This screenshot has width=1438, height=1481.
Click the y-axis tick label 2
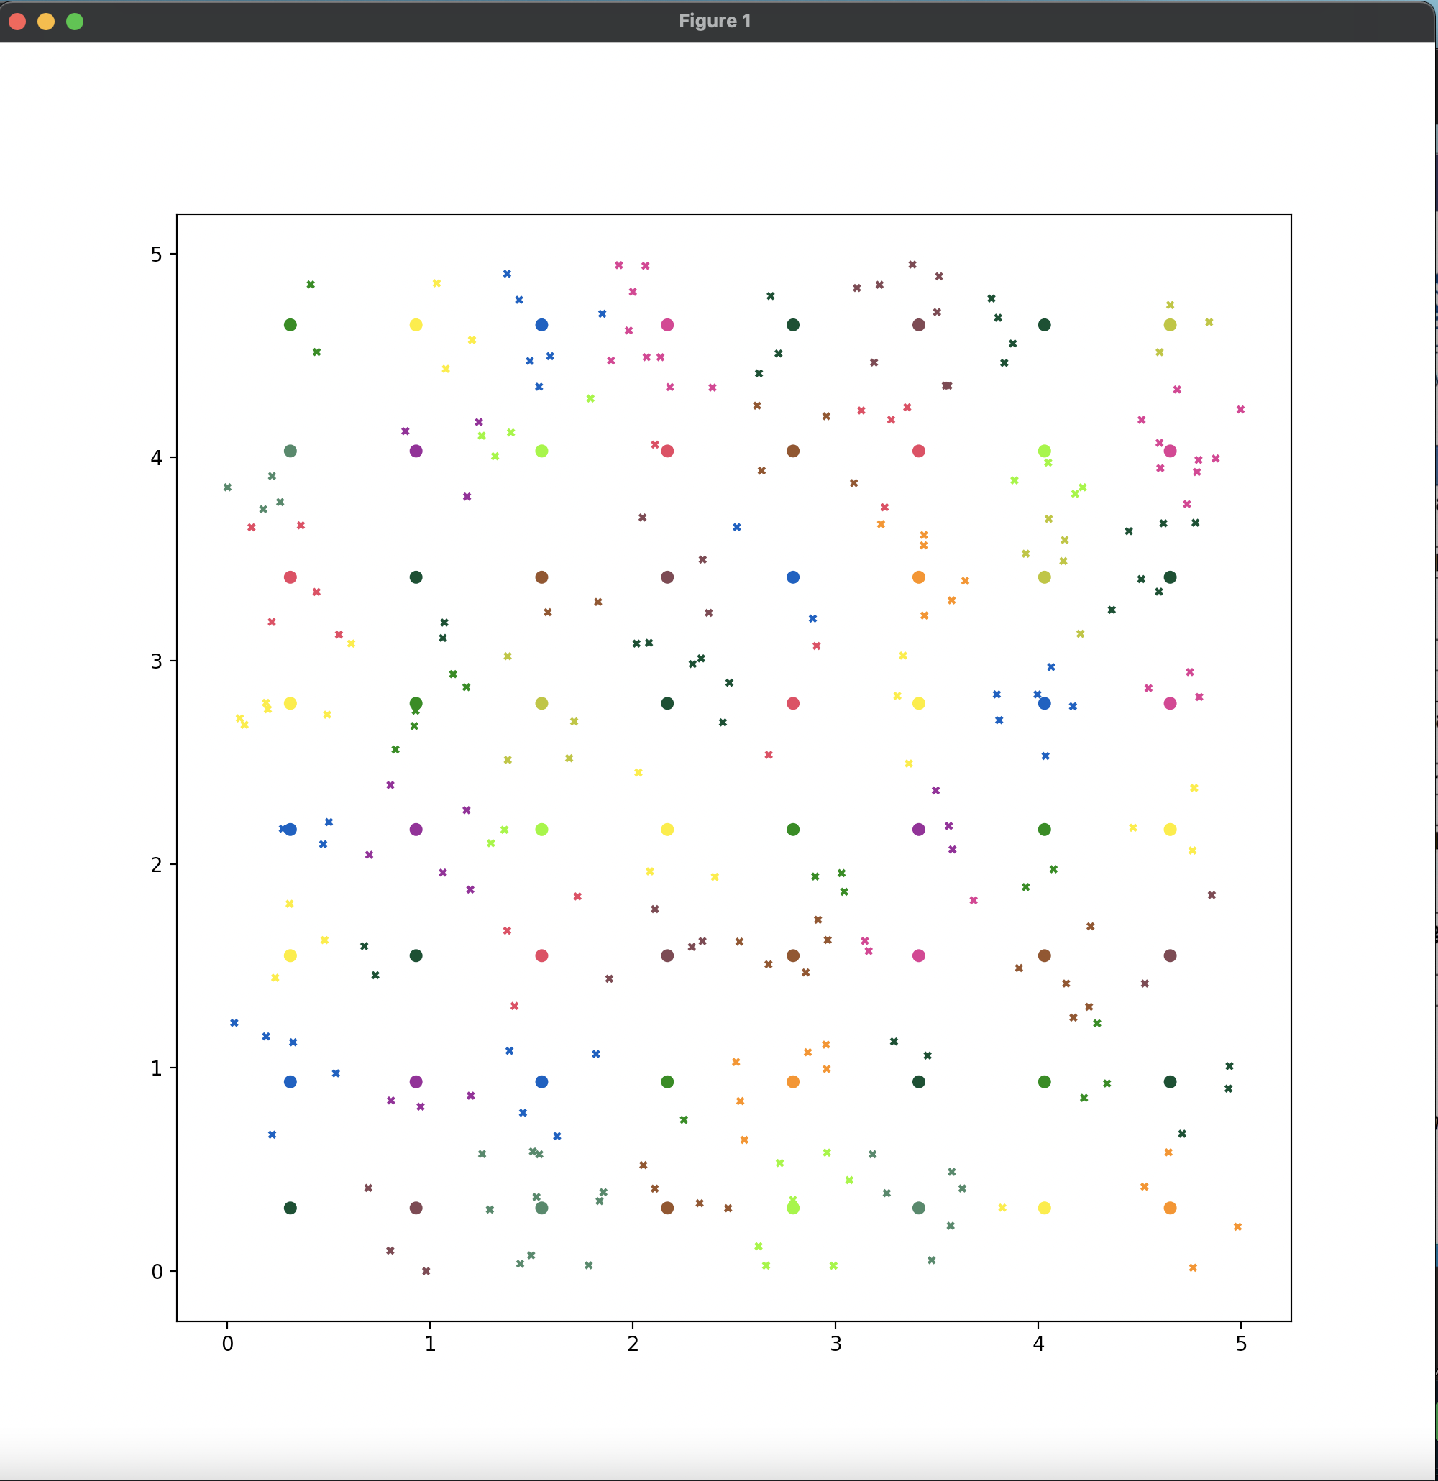tap(157, 864)
